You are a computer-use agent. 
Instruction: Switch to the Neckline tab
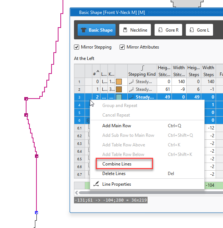[x=135, y=30]
